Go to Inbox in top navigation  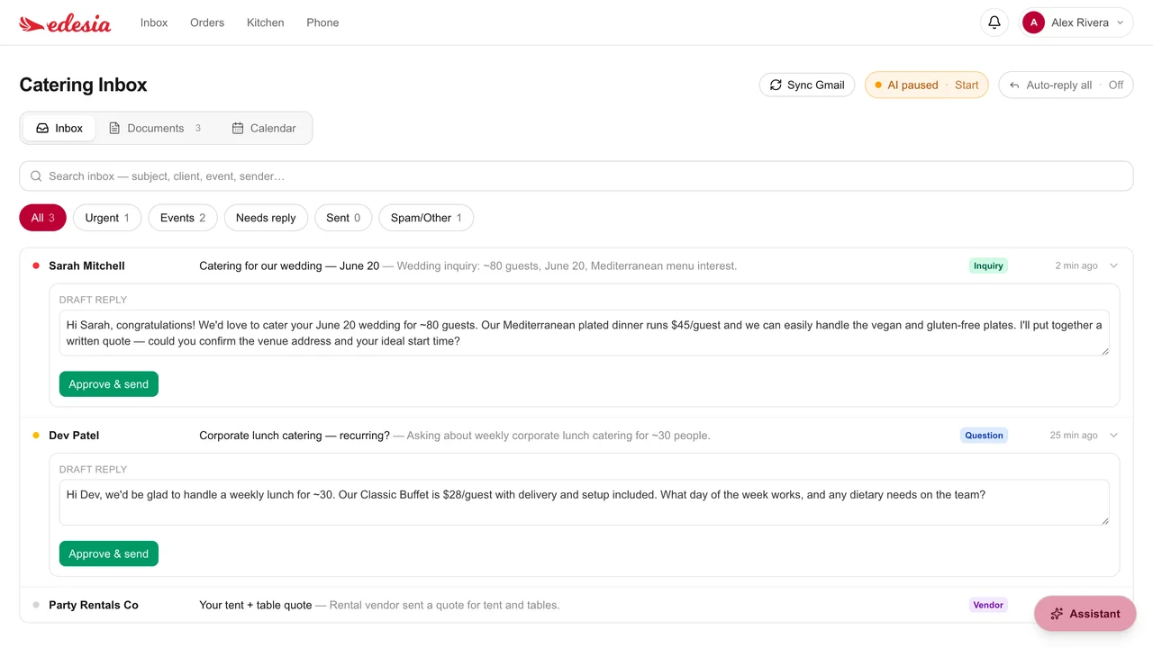(x=154, y=22)
